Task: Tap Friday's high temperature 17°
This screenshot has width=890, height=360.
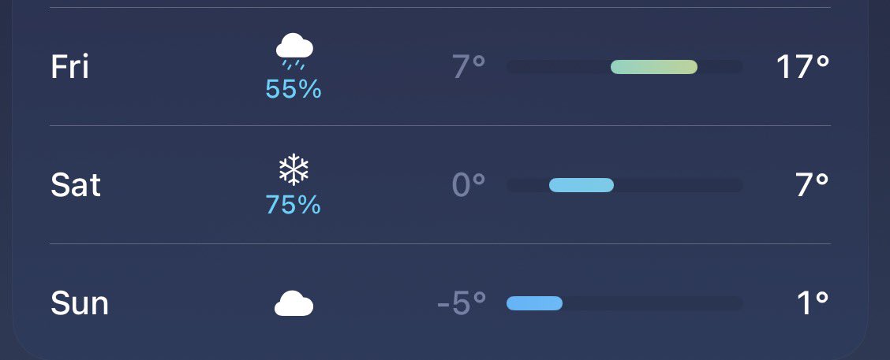Action: pyautogui.click(x=802, y=67)
